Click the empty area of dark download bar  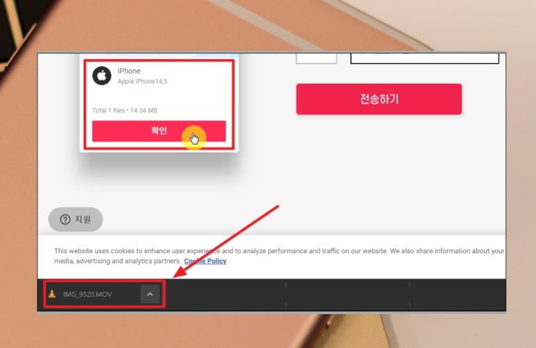pos(342,294)
